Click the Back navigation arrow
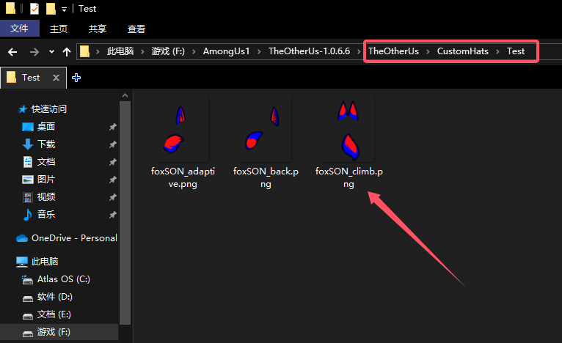Screen dimensions: 562x343 (12, 52)
